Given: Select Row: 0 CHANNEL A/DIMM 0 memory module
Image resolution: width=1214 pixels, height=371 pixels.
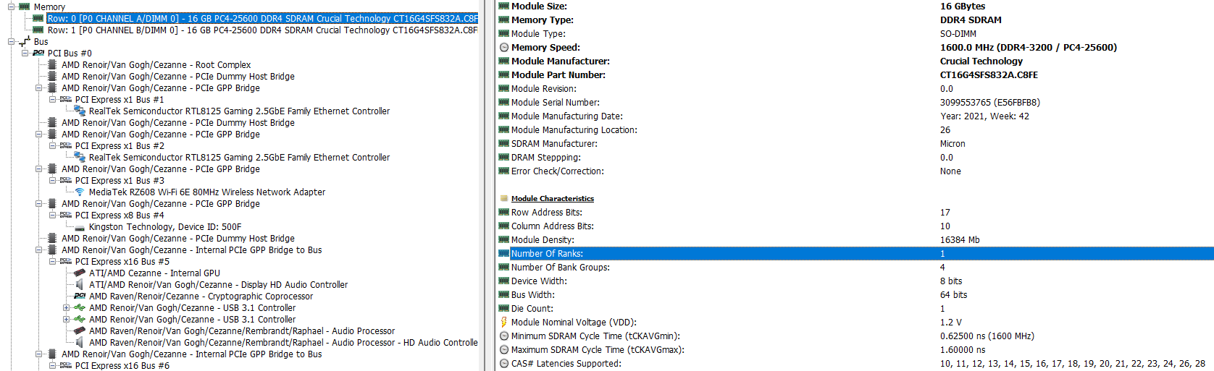Looking at the screenshot, I should point(262,19).
